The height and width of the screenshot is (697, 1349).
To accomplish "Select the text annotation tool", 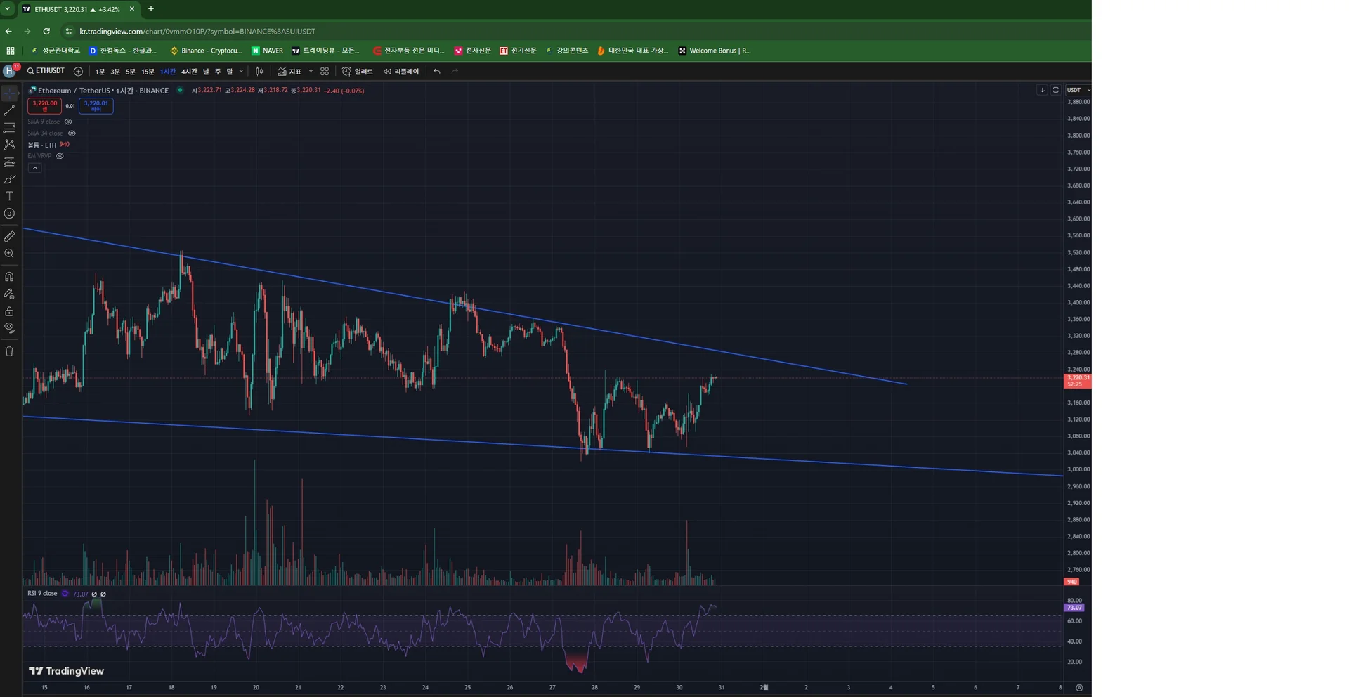I will (9, 196).
